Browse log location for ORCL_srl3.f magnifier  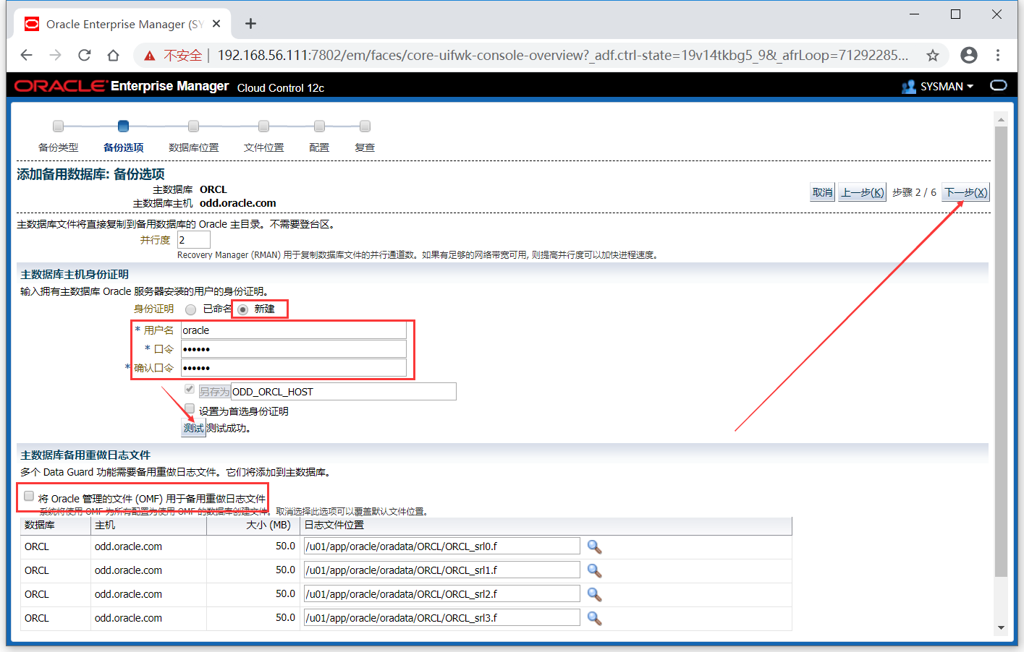point(594,618)
